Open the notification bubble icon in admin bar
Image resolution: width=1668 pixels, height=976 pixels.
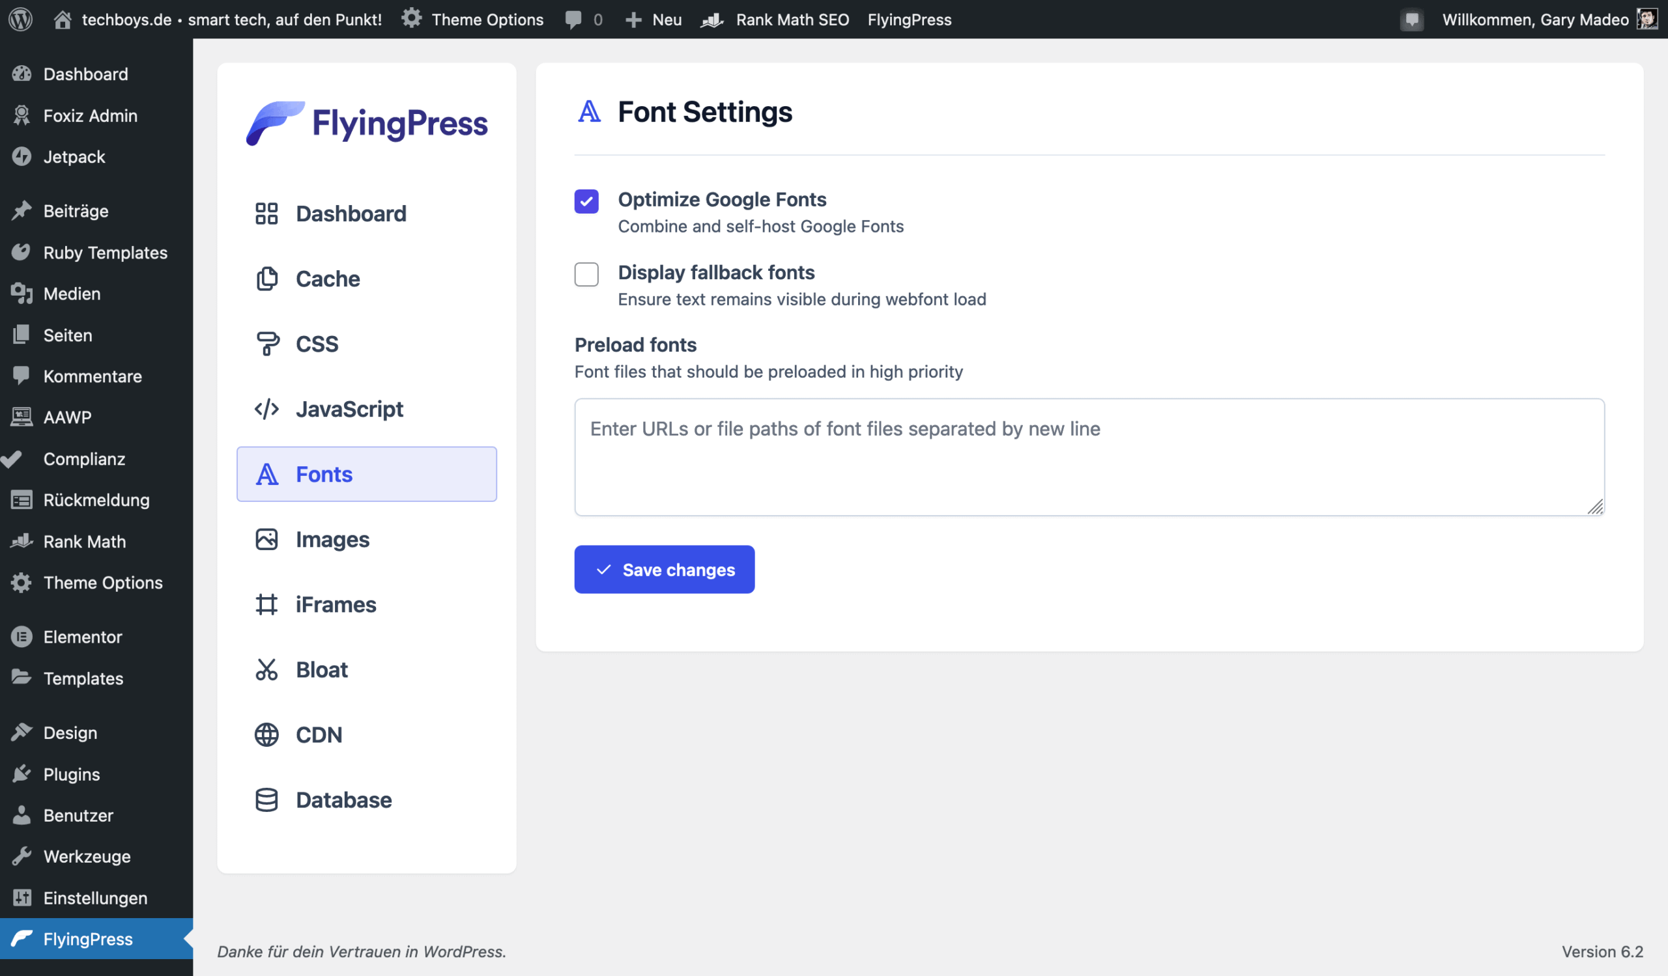click(x=1412, y=20)
